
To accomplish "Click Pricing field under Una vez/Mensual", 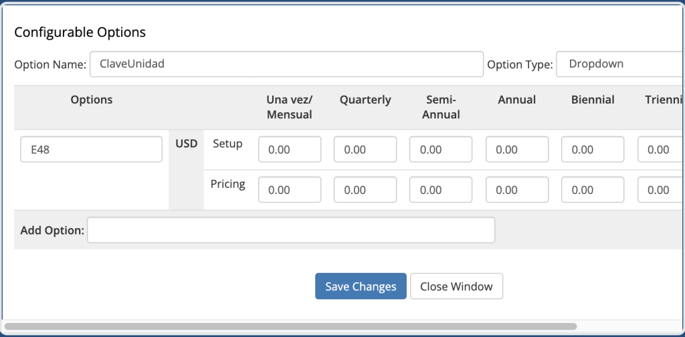I will (x=290, y=189).
